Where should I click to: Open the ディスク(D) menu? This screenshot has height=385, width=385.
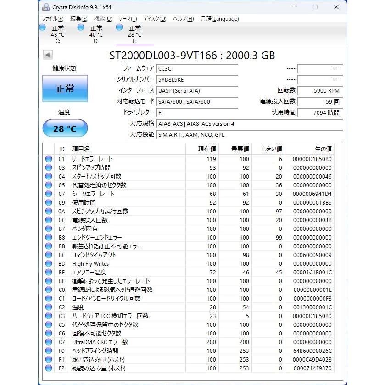point(155,19)
